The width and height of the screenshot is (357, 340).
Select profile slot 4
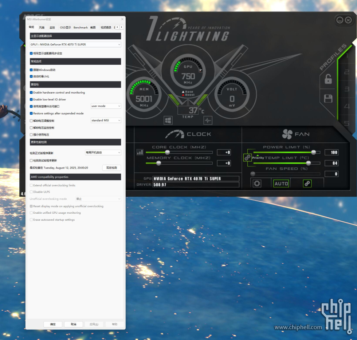(x=346, y=106)
